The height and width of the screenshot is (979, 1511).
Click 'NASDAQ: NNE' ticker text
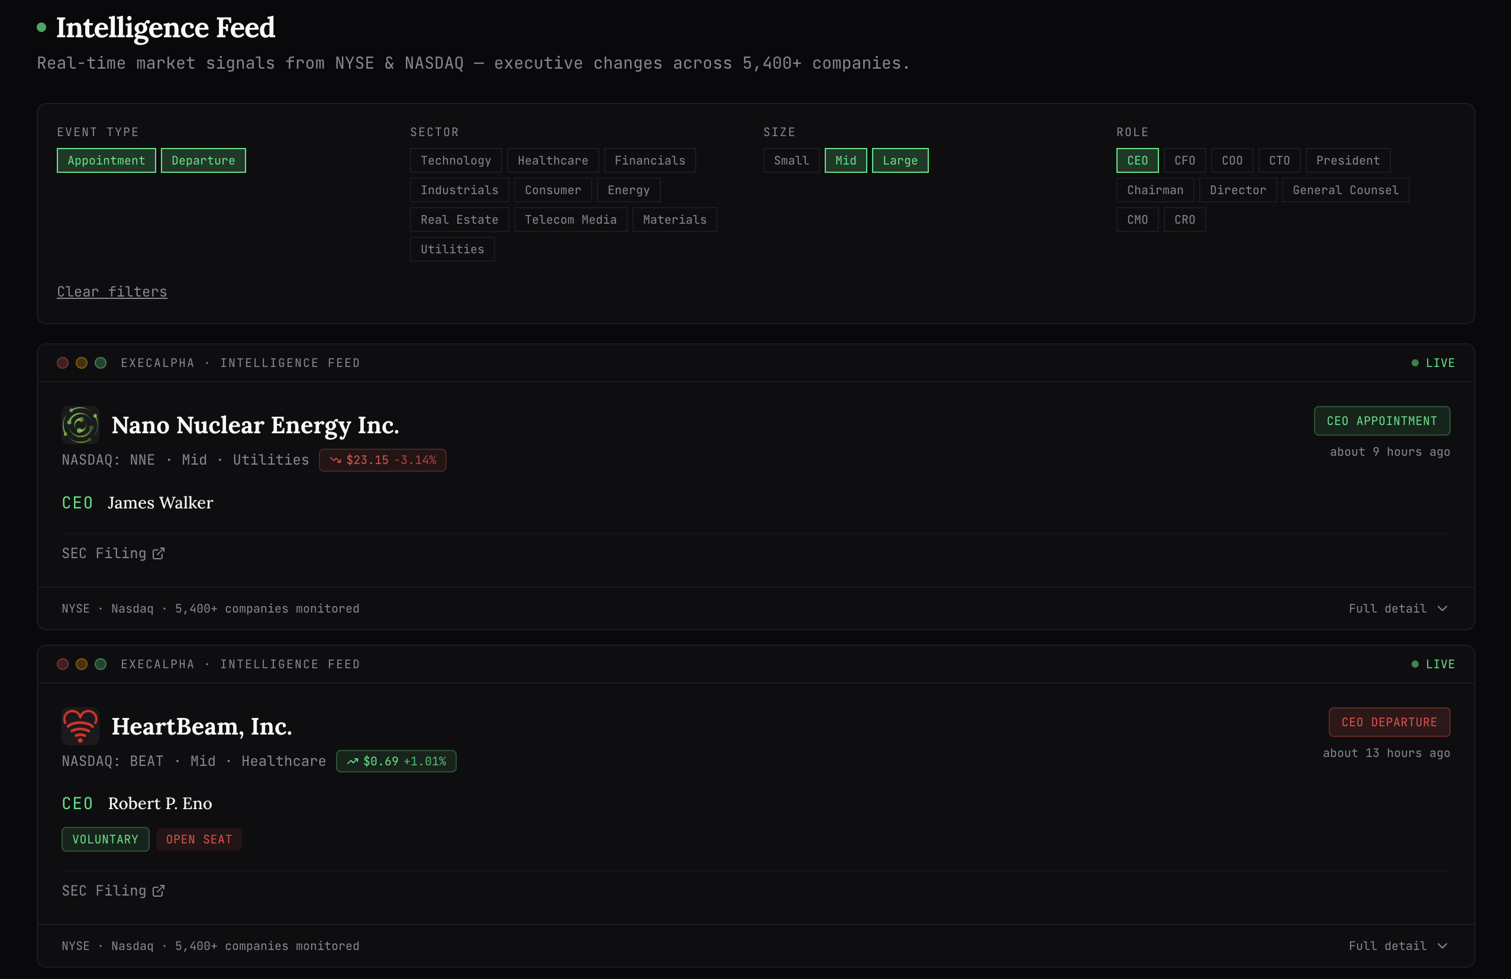(x=108, y=460)
